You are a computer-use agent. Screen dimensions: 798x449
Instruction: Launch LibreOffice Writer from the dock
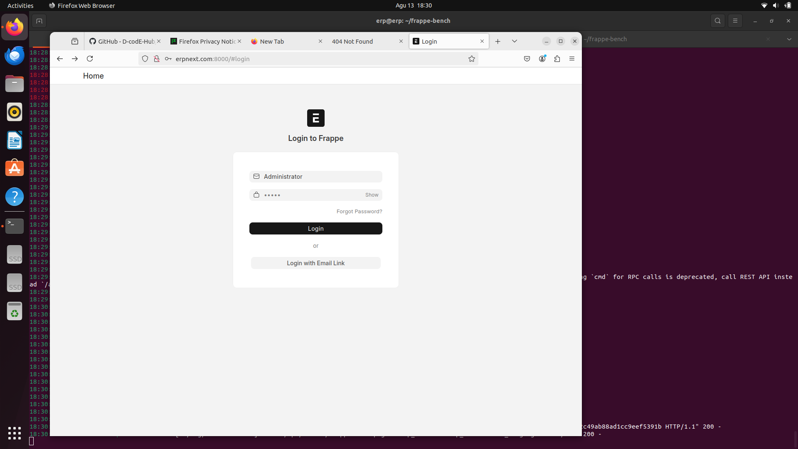coord(15,140)
